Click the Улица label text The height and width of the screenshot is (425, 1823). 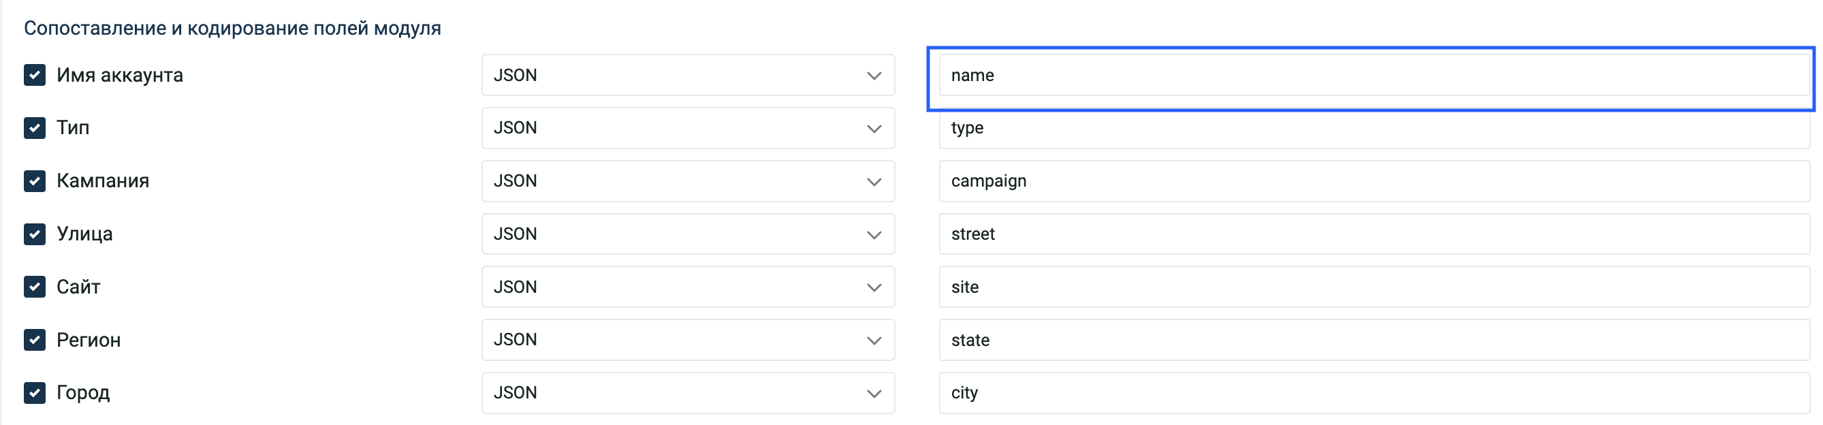pos(84,234)
